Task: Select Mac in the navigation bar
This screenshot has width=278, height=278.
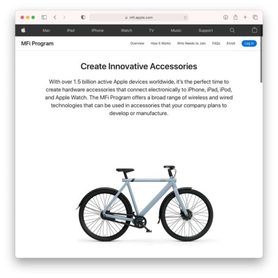Action: click(x=46, y=30)
